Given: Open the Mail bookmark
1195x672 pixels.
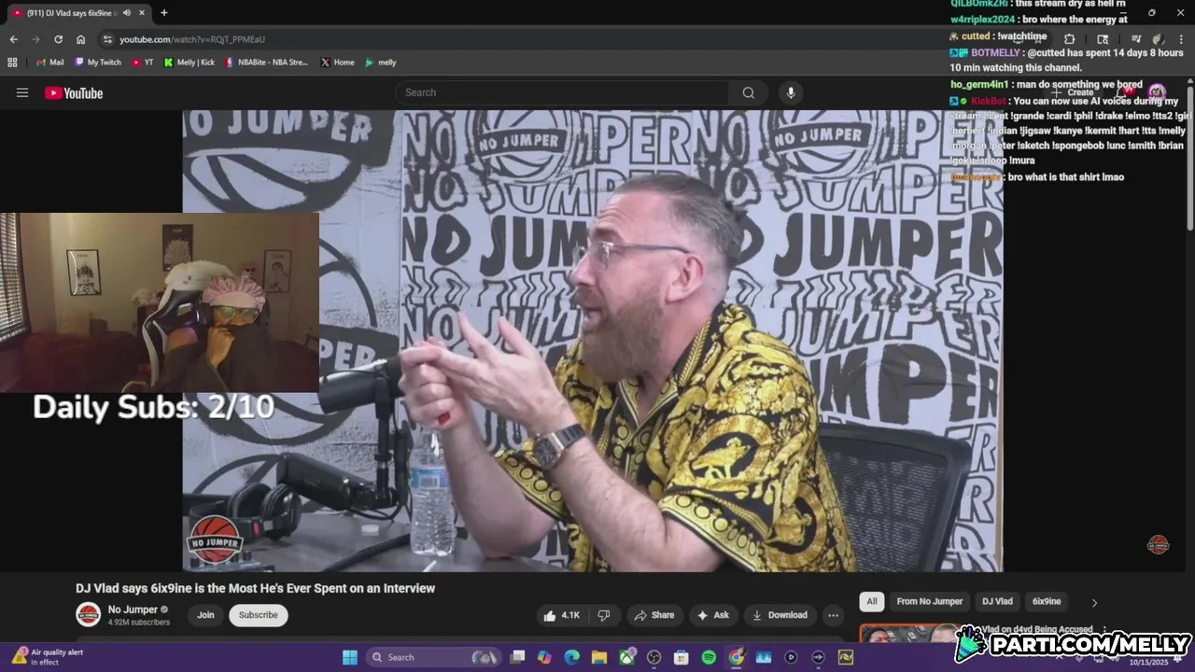Looking at the screenshot, I should [x=49, y=63].
